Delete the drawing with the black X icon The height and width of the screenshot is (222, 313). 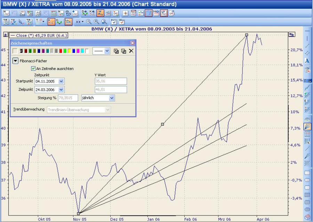pos(131,51)
